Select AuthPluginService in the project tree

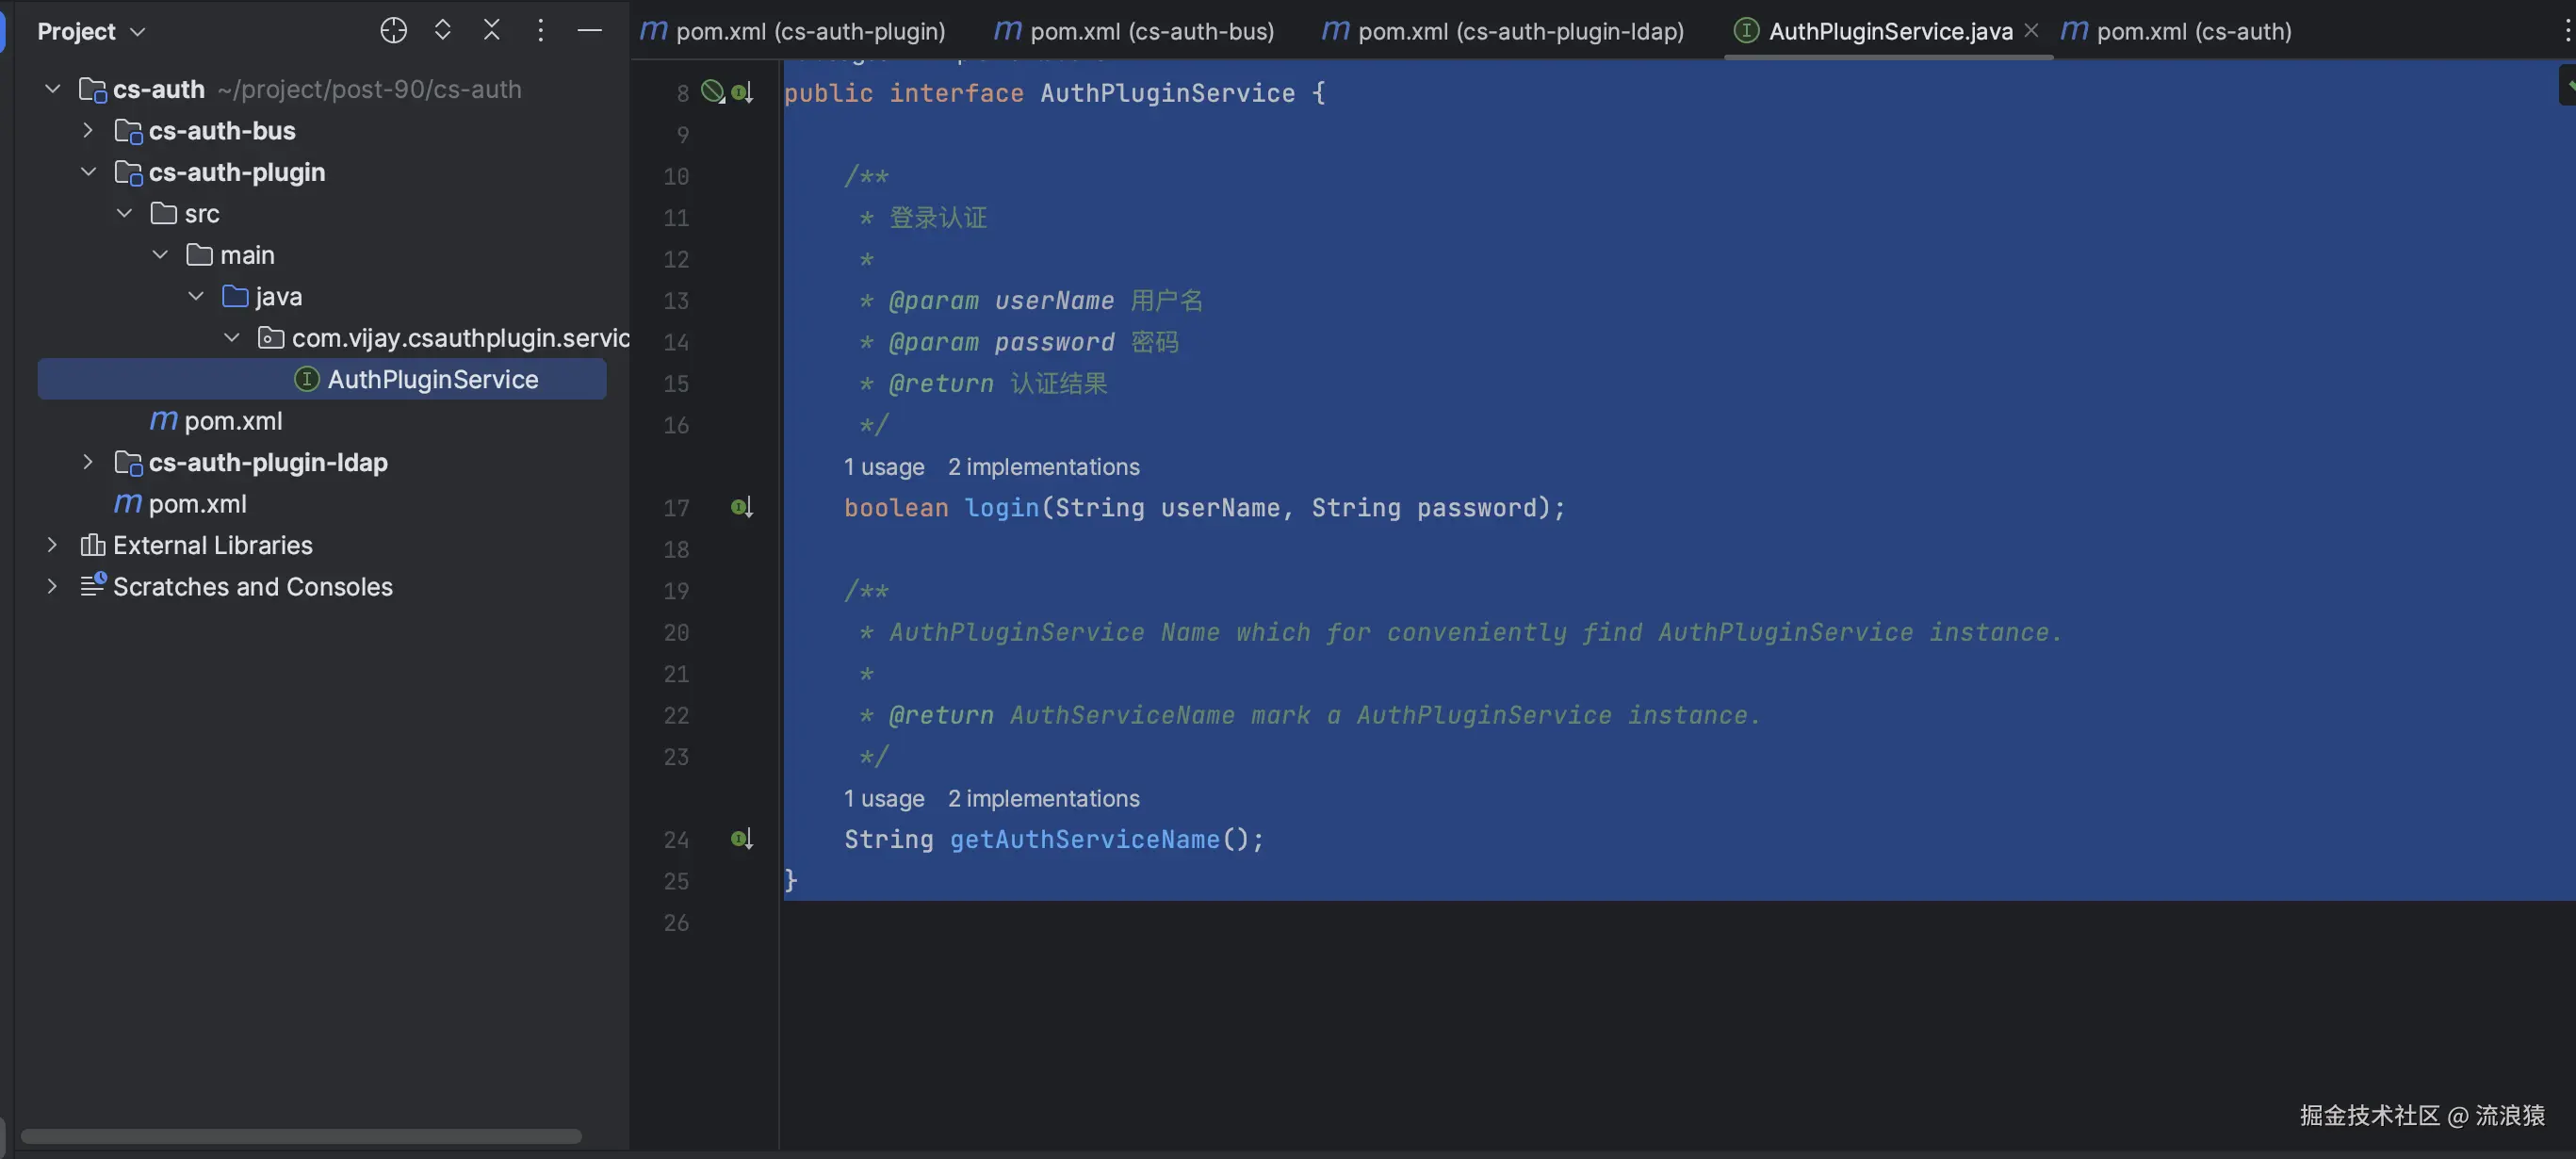click(x=432, y=379)
